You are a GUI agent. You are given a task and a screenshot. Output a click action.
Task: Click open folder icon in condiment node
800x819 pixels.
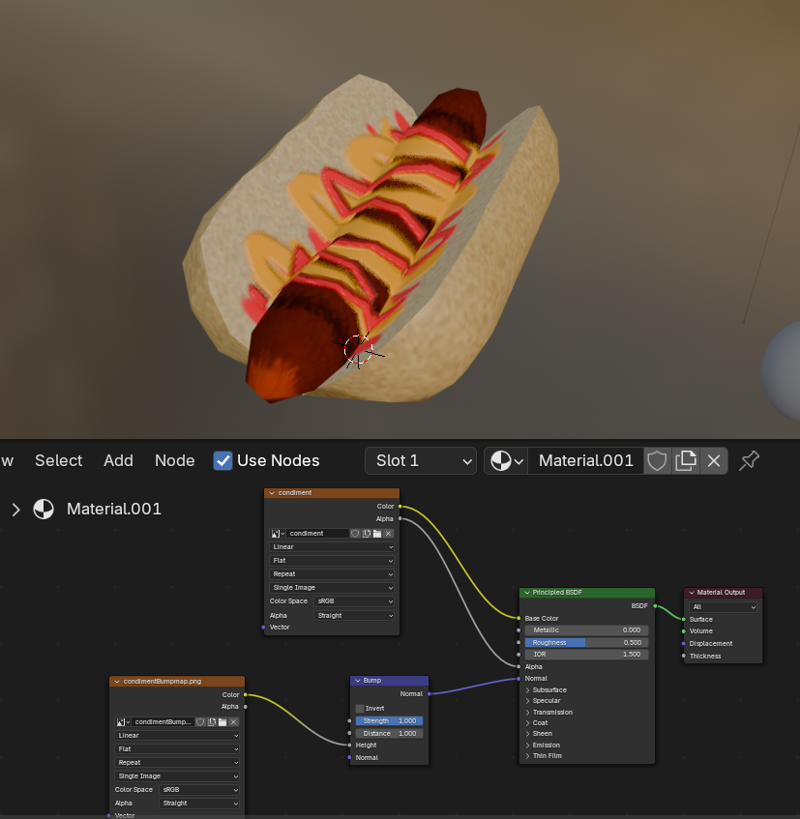coord(377,534)
